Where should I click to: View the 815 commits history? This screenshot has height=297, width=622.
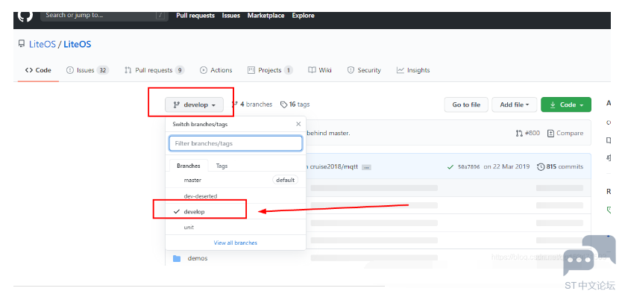(x=560, y=166)
